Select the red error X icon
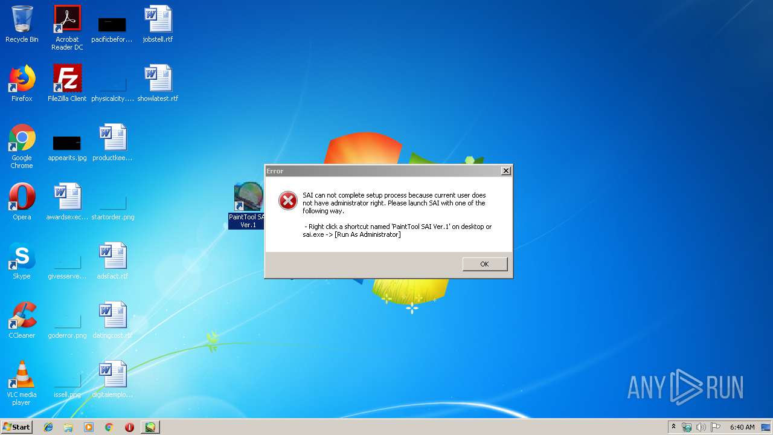 (288, 201)
